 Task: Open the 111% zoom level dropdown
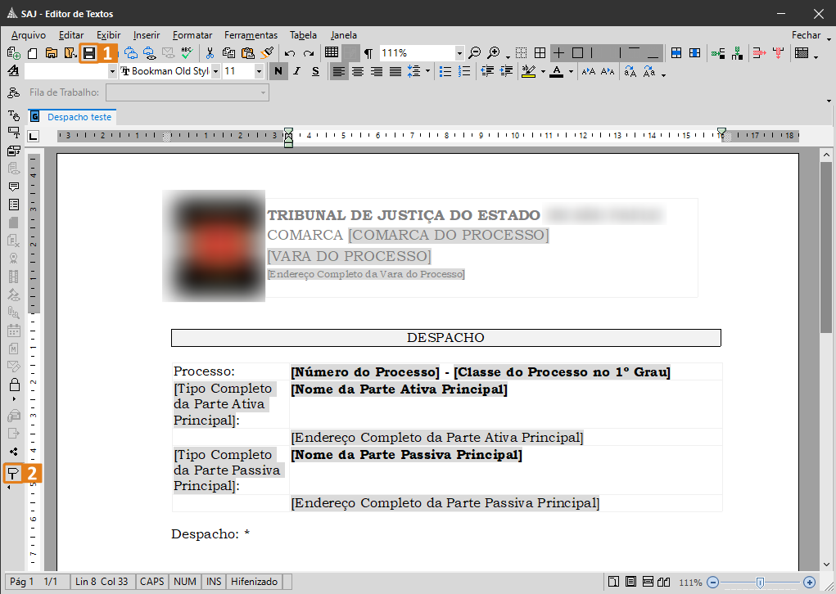[459, 53]
